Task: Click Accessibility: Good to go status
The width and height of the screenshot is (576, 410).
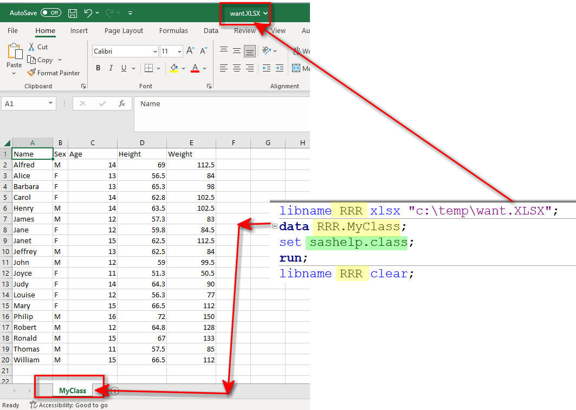Action: coord(68,405)
